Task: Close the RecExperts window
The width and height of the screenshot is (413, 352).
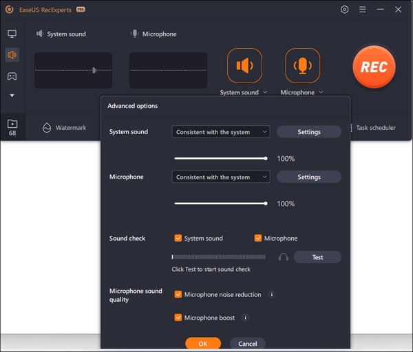Action: point(398,10)
